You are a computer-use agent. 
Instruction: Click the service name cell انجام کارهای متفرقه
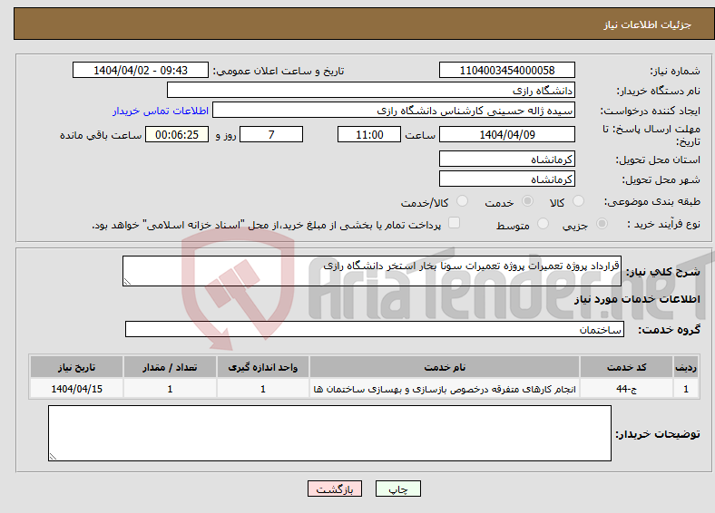pos(445,389)
